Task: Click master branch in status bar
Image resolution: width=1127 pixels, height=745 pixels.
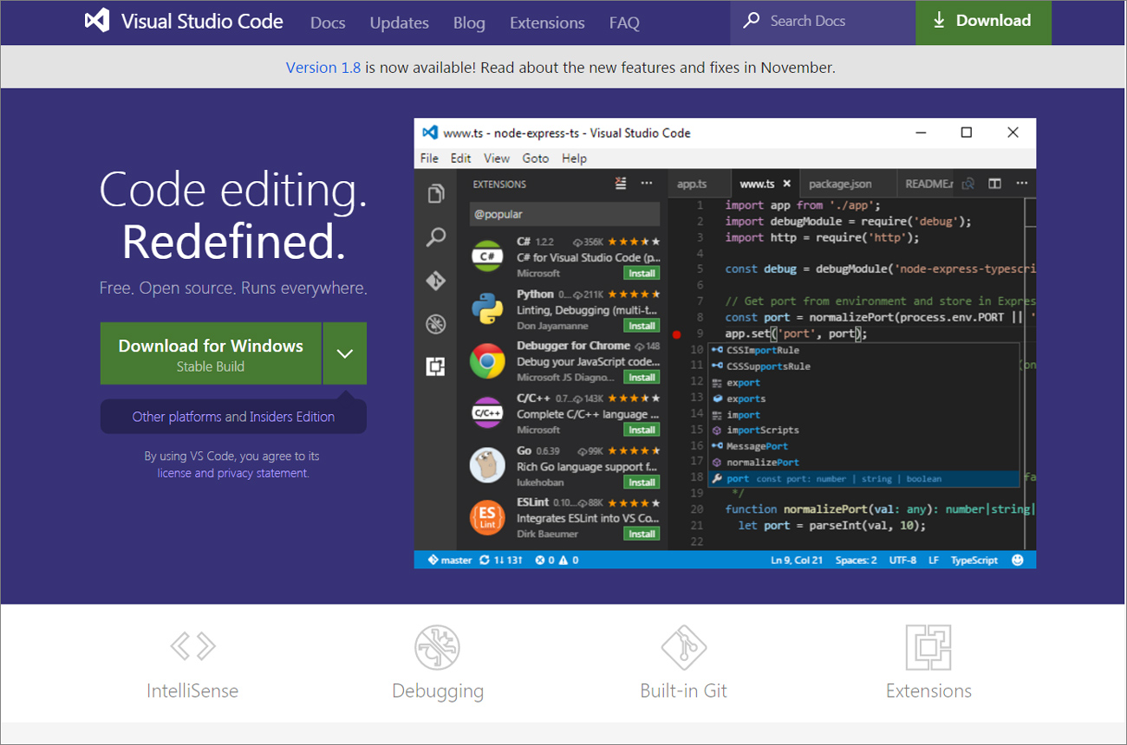Action: (x=449, y=560)
